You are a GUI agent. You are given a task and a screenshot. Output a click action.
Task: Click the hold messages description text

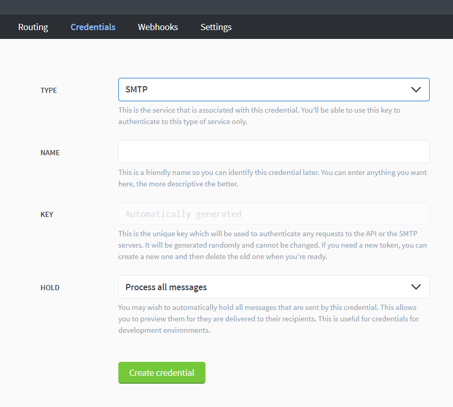[x=268, y=319]
